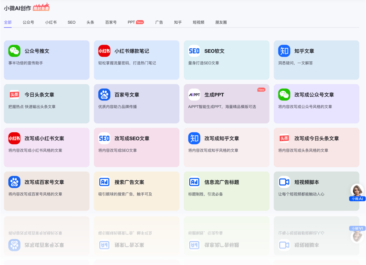Open the 改写成SEO文章 card title
Viewport: 366px width, 265px height.
coord(132,138)
